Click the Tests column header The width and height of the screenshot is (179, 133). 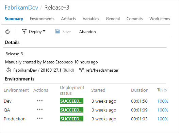[x=162, y=90]
